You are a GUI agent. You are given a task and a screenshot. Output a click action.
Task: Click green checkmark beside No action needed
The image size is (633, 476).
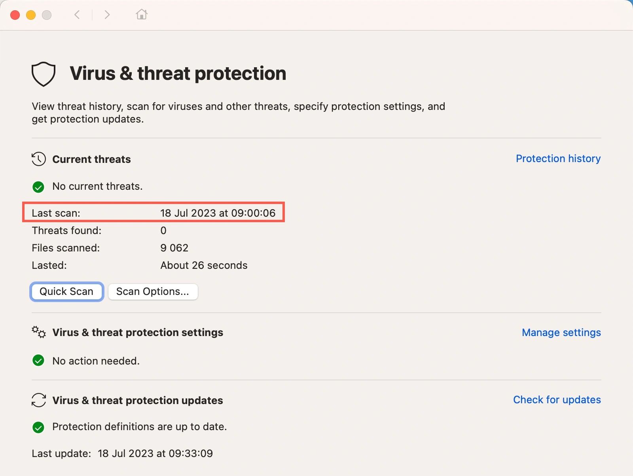click(38, 361)
